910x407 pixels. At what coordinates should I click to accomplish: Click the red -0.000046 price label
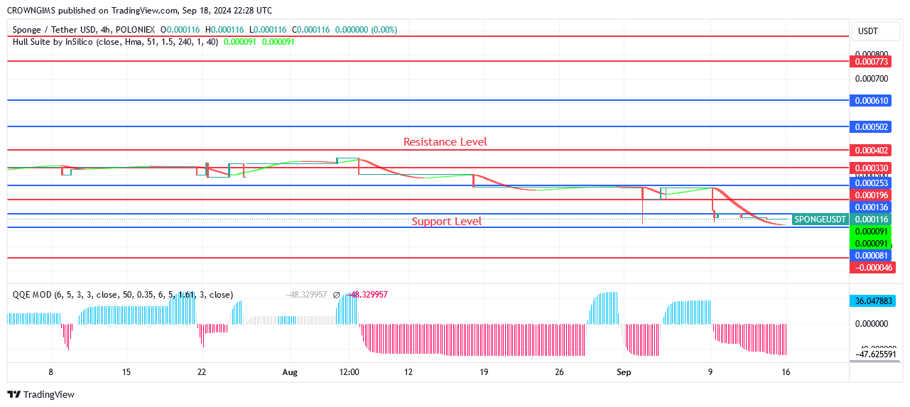[x=872, y=268]
